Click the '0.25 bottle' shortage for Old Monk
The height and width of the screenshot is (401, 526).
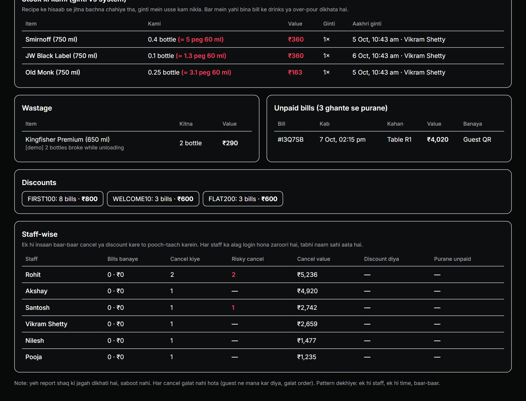pyautogui.click(x=164, y=72)
